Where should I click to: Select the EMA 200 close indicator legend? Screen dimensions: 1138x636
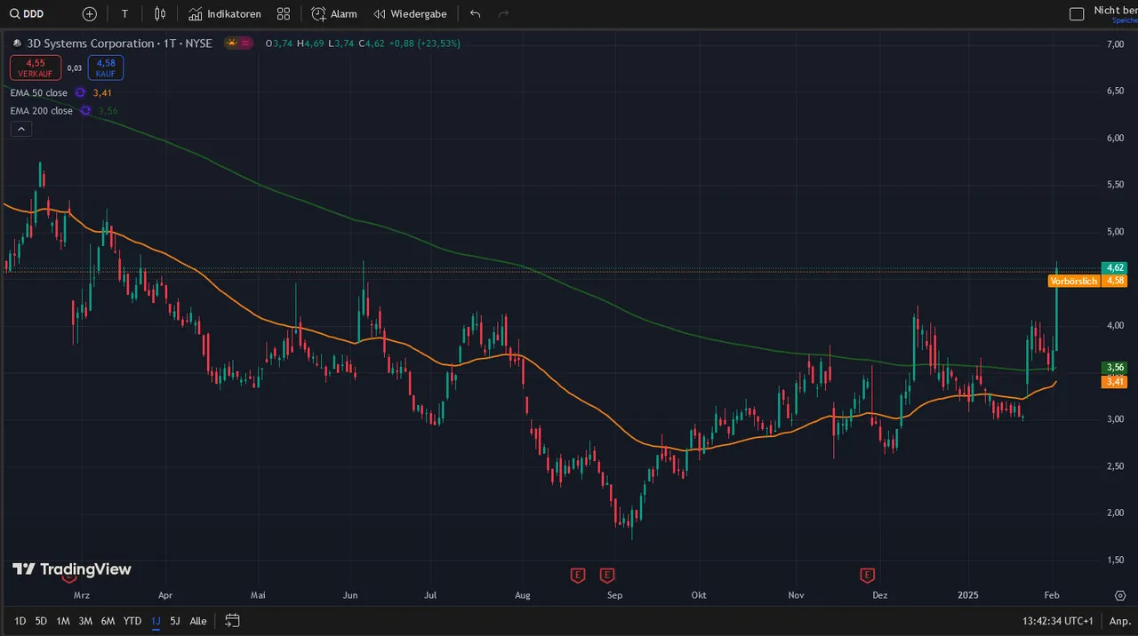coord(41,111)
